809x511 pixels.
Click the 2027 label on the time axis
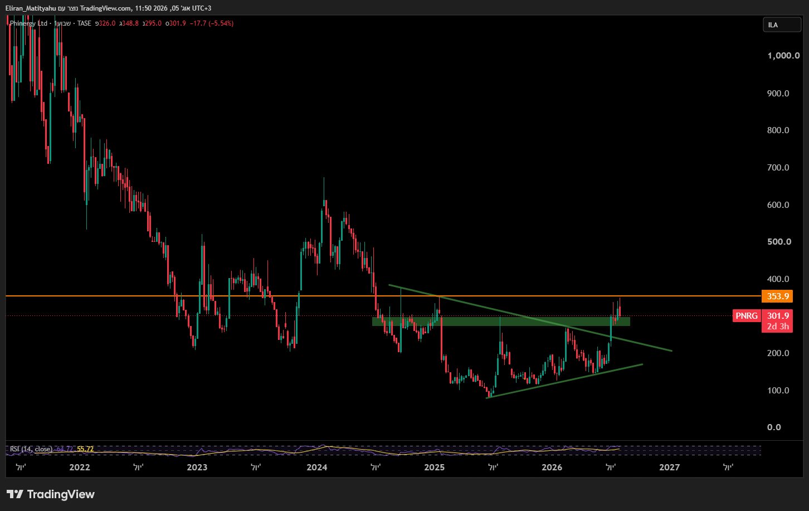(x=670, y=468)
